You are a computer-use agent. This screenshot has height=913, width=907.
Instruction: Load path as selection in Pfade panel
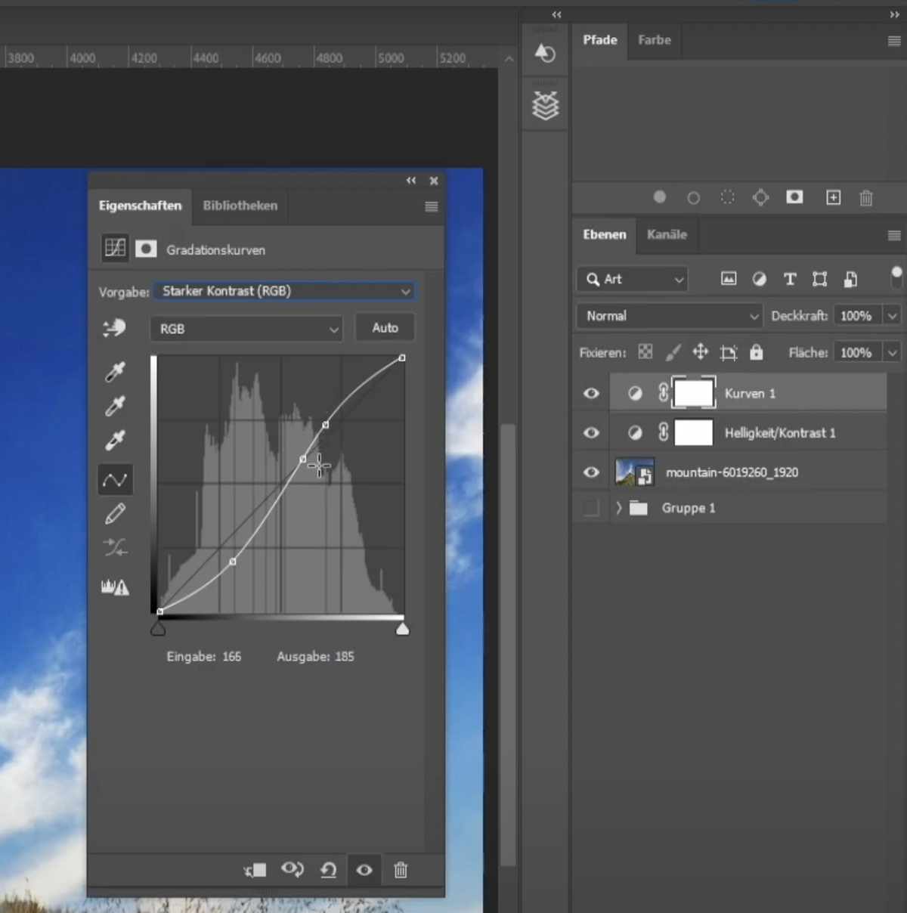[727, 197]
